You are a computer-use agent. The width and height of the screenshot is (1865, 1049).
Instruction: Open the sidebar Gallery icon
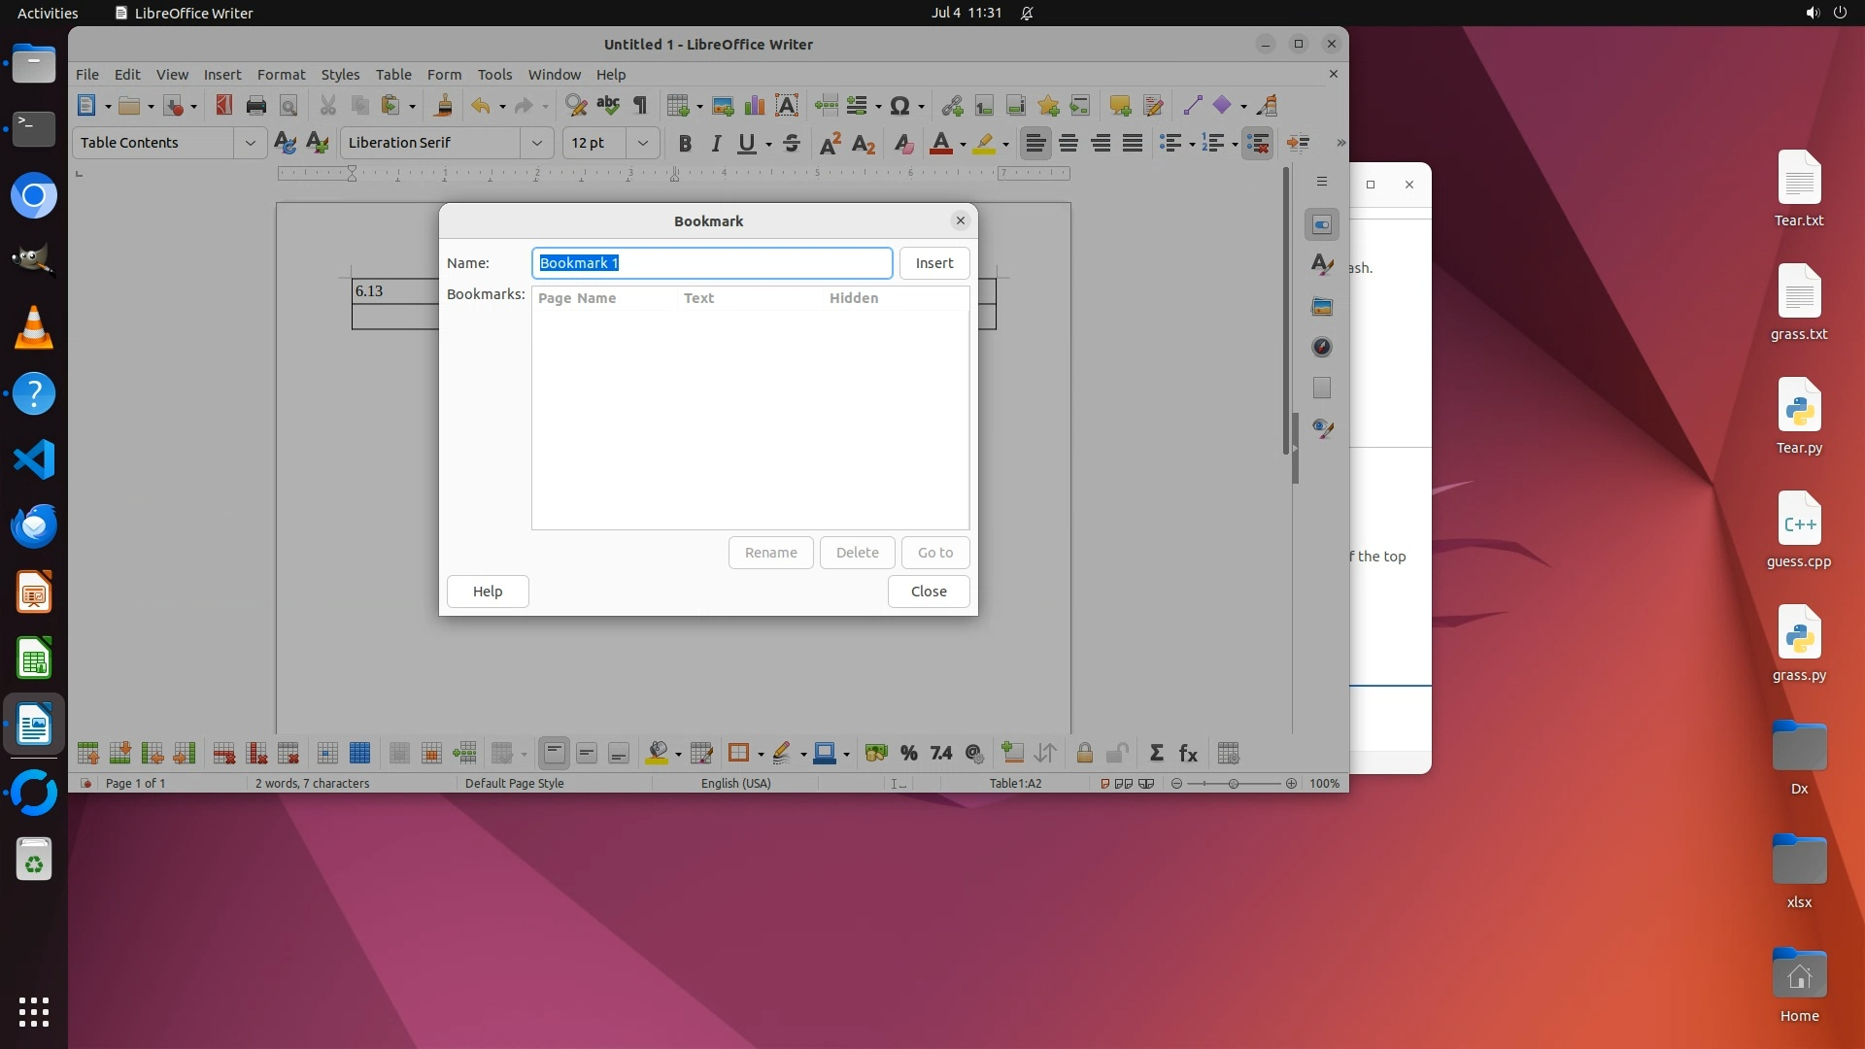click(1321, 307)
